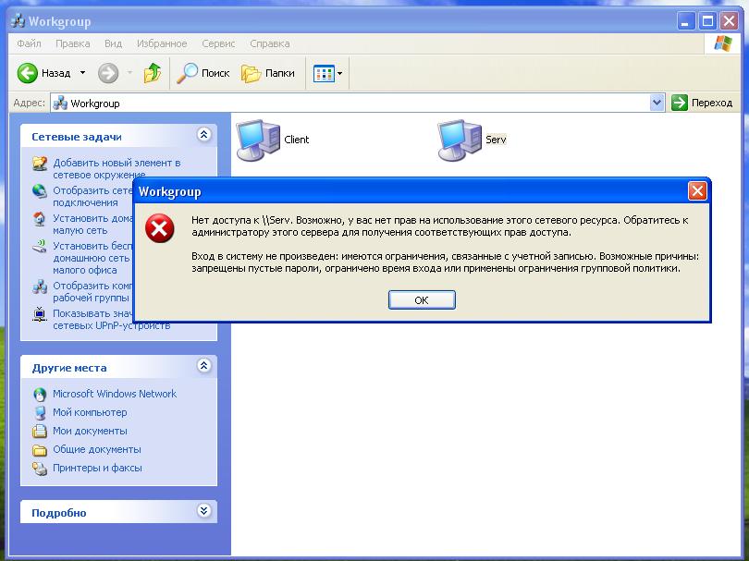Toggle the Папки folders pane button
The height and width of the screenshot is (561, 749).
[267, 73]
